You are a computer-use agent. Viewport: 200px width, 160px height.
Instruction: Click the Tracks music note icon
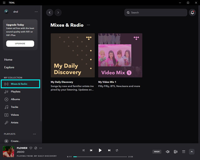[7, 107]
